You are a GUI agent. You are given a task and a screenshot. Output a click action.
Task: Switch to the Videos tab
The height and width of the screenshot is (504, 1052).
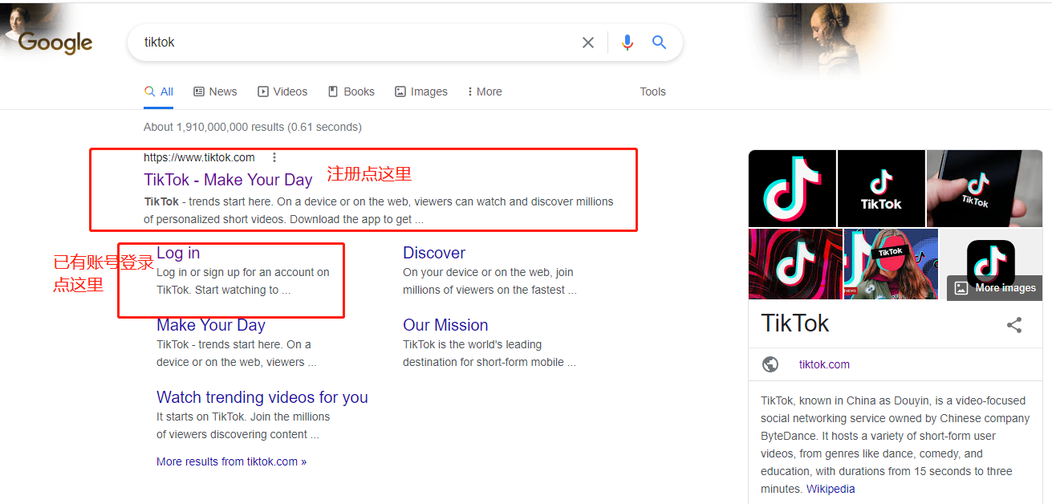point(282,91)
